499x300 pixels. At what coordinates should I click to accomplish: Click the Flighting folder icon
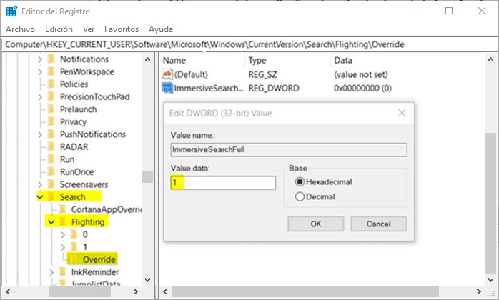[x=63, y=221]
